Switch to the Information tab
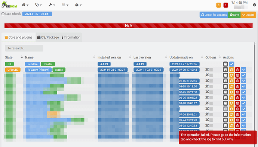The height and width of the screenshot is (147, 258). coord(71,37)
